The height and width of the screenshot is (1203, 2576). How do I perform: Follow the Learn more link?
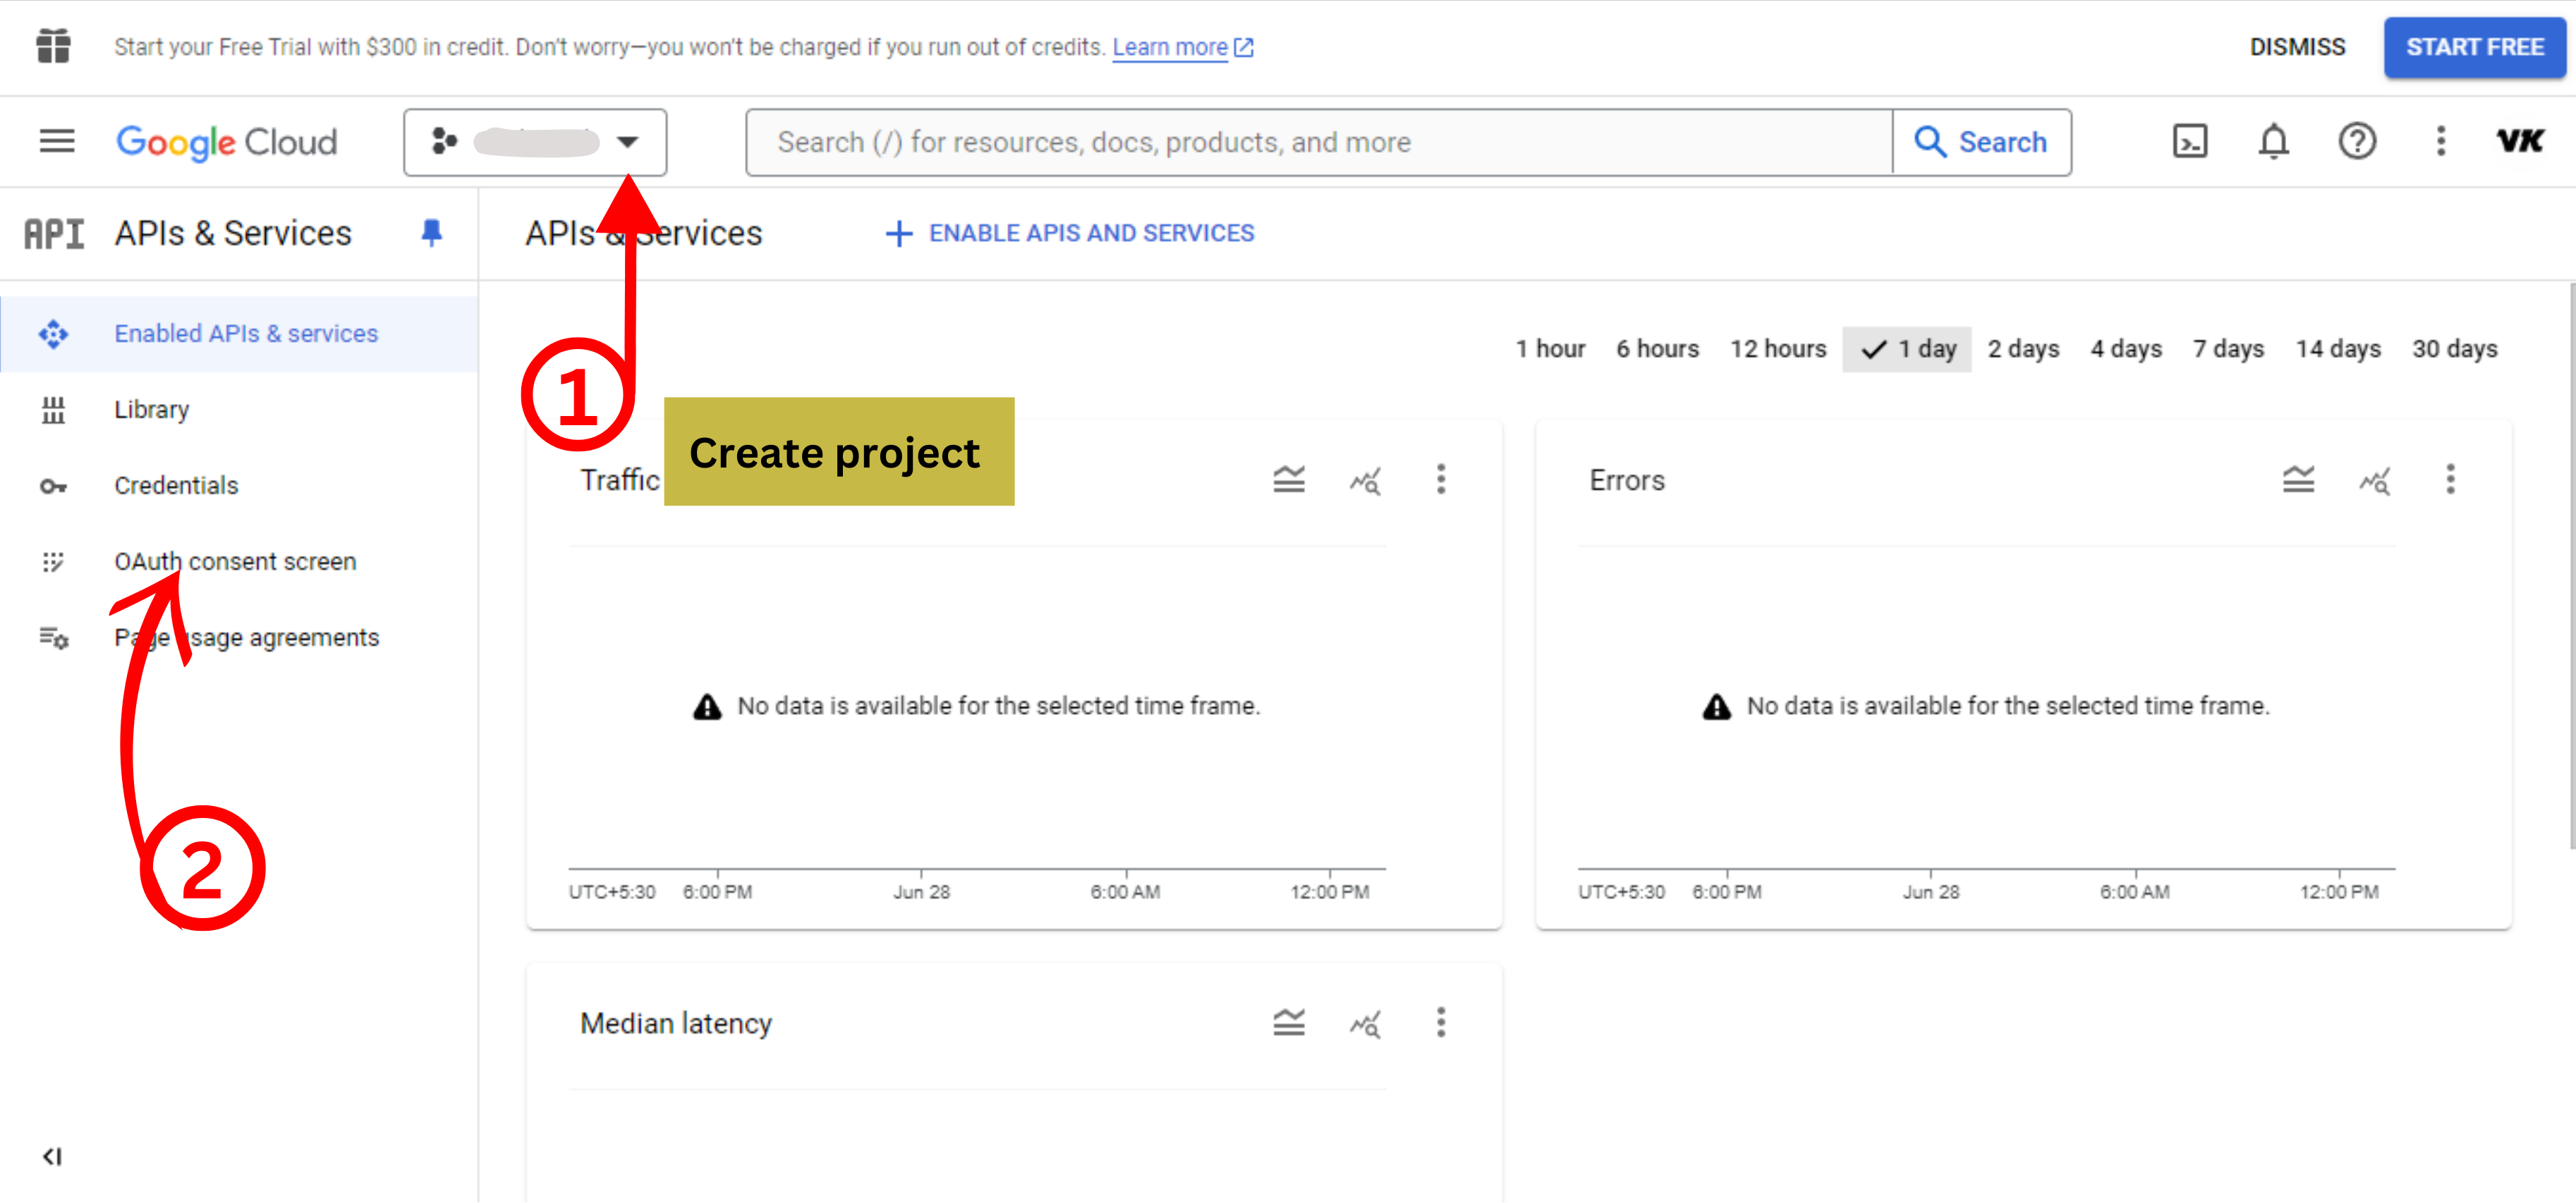[x=1182, y=47]
